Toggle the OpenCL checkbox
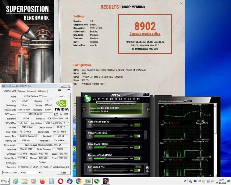The image size is (231, 185). pos(19,167)
